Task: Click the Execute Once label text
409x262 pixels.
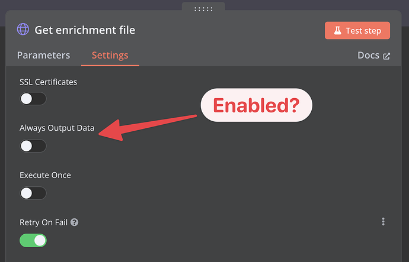Action: tap(45, 175)
